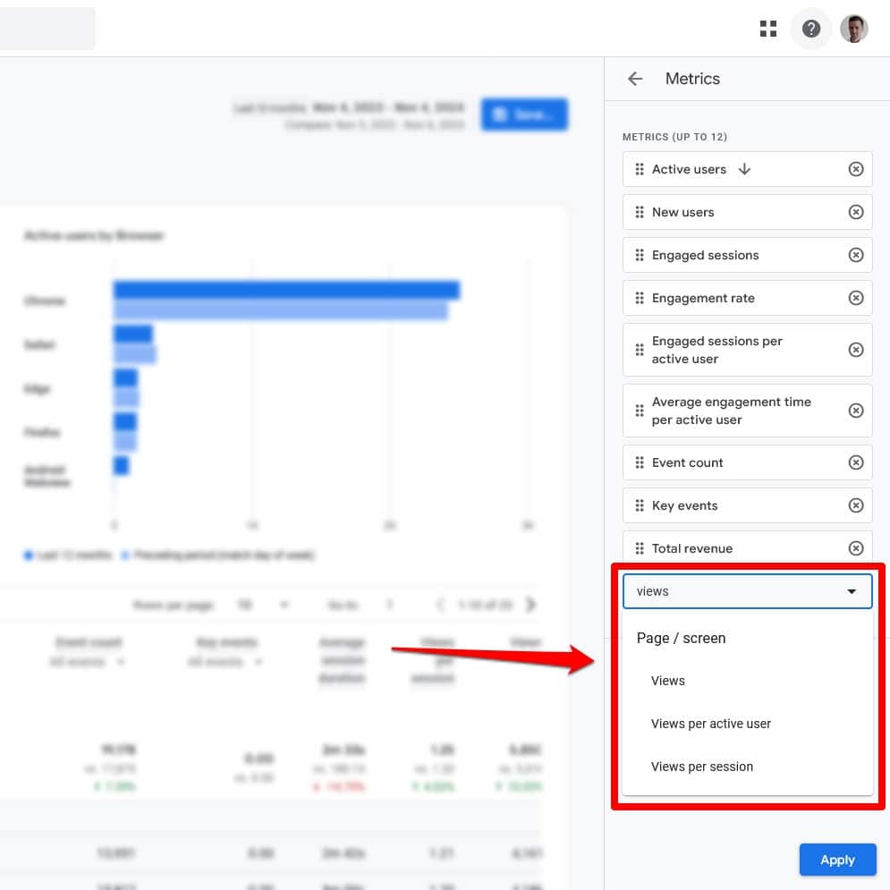The height and width of the screenshot is (890, 890).
Task: Remove the "New users" metric
Action: coord(856,212)
